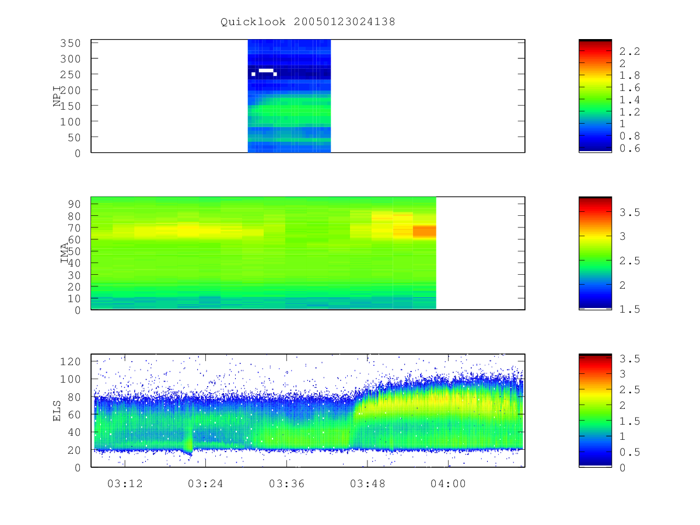Click the 03:24 time axis label

tap(206, 484)
